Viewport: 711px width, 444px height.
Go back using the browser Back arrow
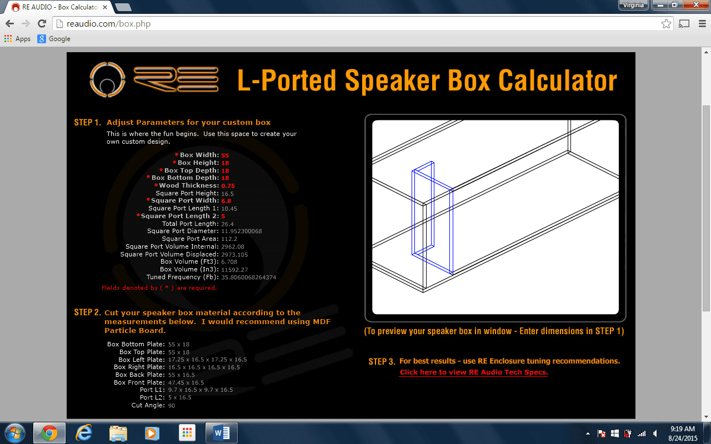[x=9, y=24]
